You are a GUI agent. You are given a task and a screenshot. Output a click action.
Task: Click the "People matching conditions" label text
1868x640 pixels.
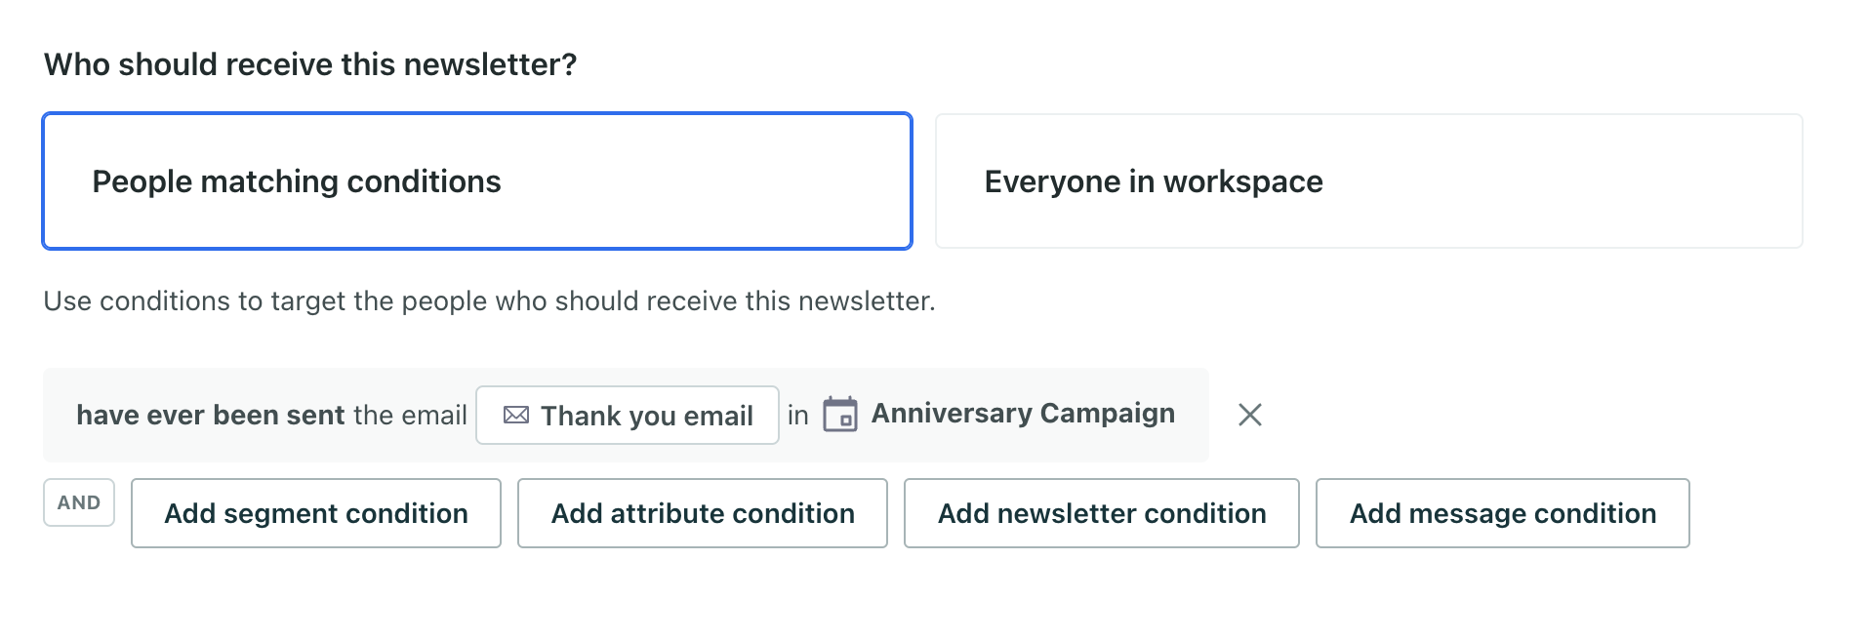click(x=297, y=181)
